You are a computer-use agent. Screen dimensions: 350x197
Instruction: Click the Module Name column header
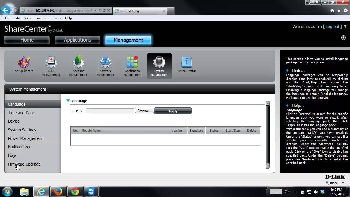(x=125, y=131)
